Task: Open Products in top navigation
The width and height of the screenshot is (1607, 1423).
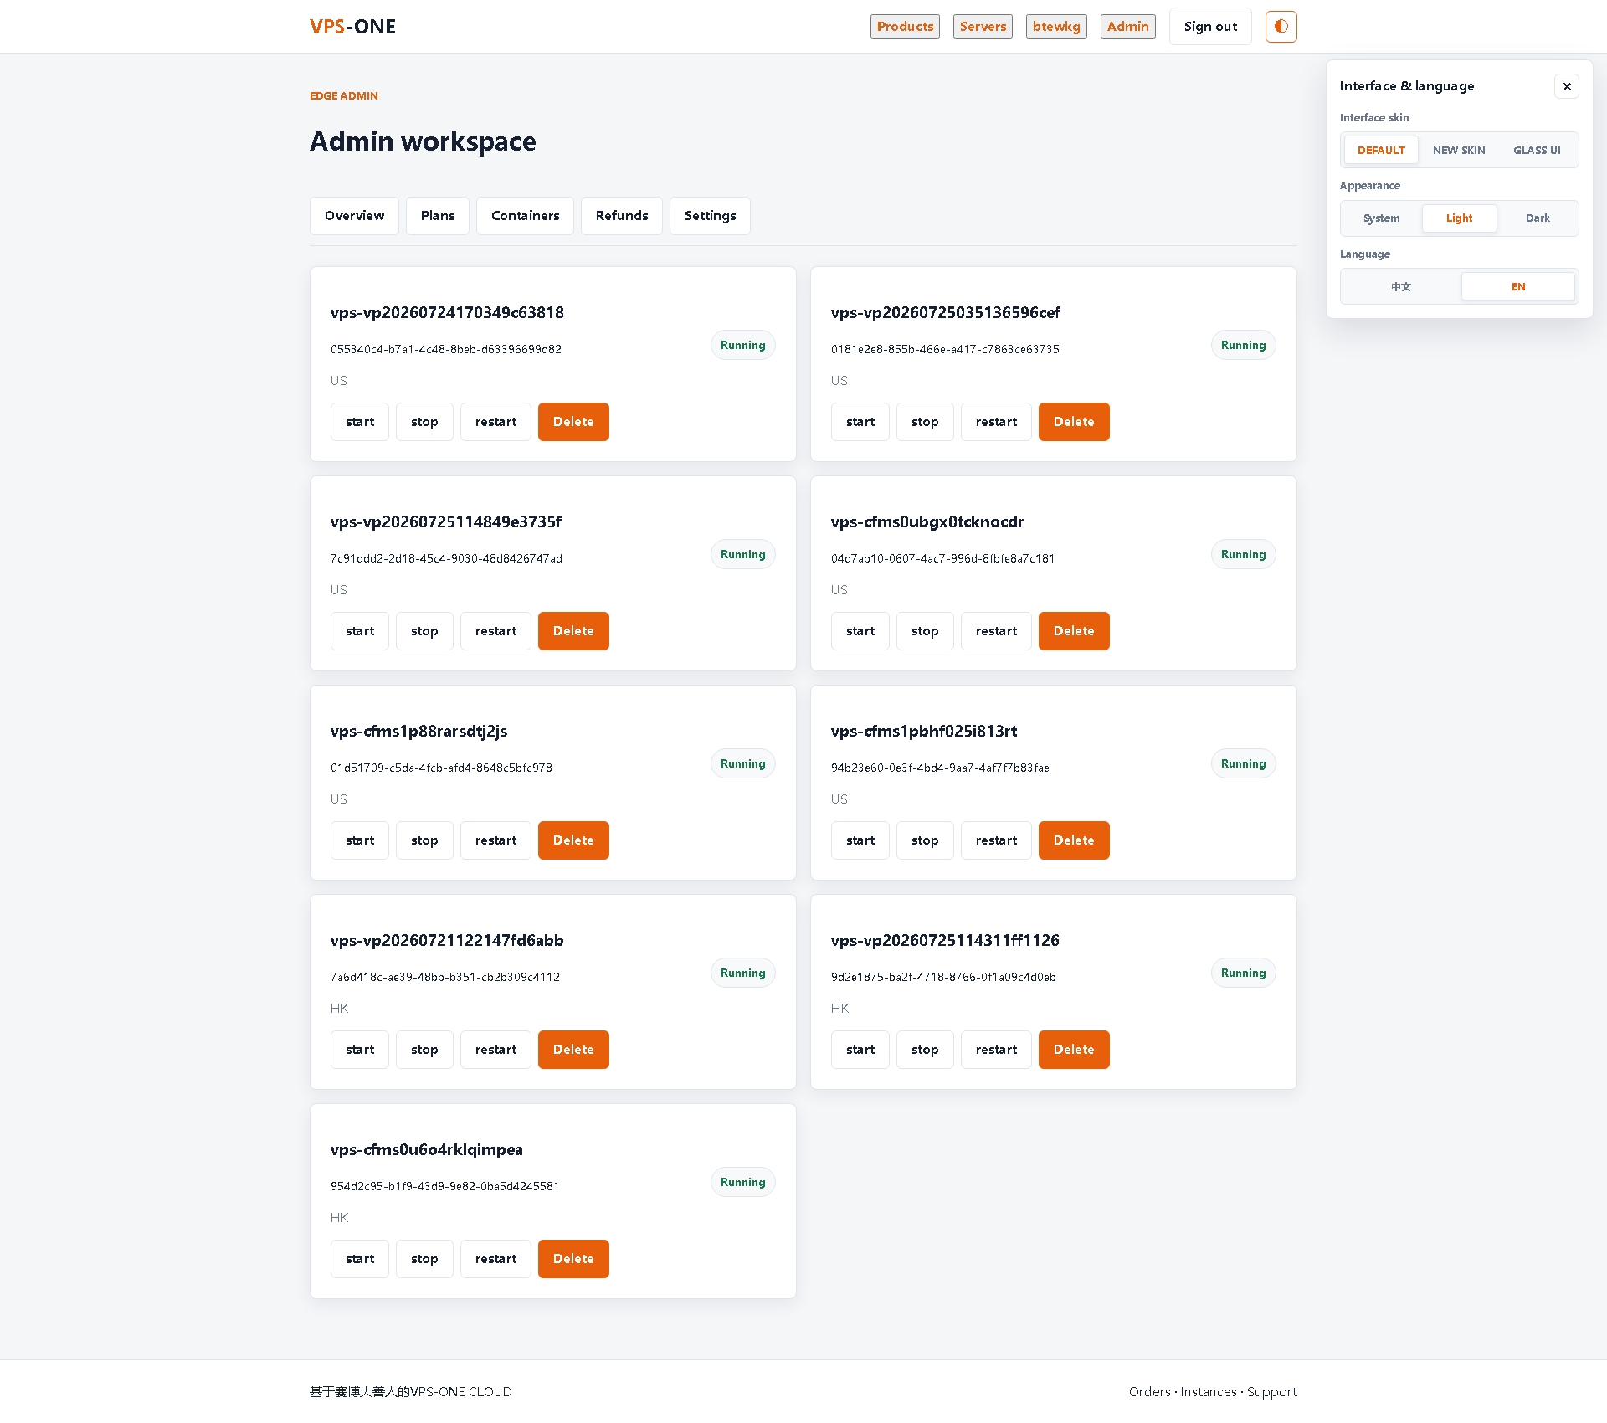Action: pos(905,27)
